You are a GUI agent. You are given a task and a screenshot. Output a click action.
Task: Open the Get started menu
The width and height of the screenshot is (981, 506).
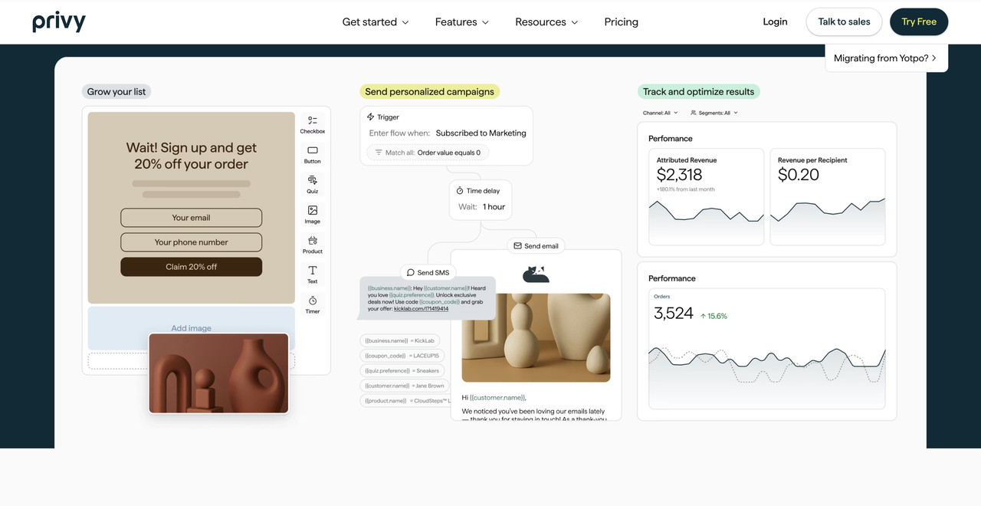click(375, 21)
